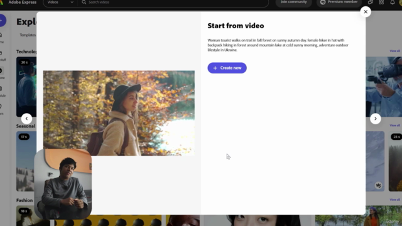Screen dimensions: 402x226
Task: Open the 23 s video thumbnail
Action: 395,161
